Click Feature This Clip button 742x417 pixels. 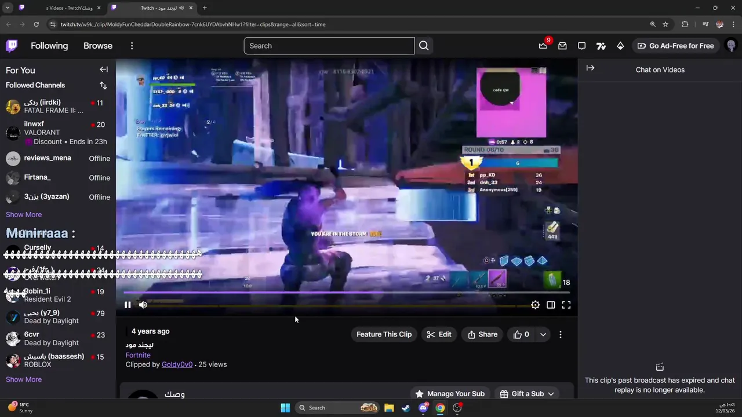pyautogui.click(x=384, y=334)
